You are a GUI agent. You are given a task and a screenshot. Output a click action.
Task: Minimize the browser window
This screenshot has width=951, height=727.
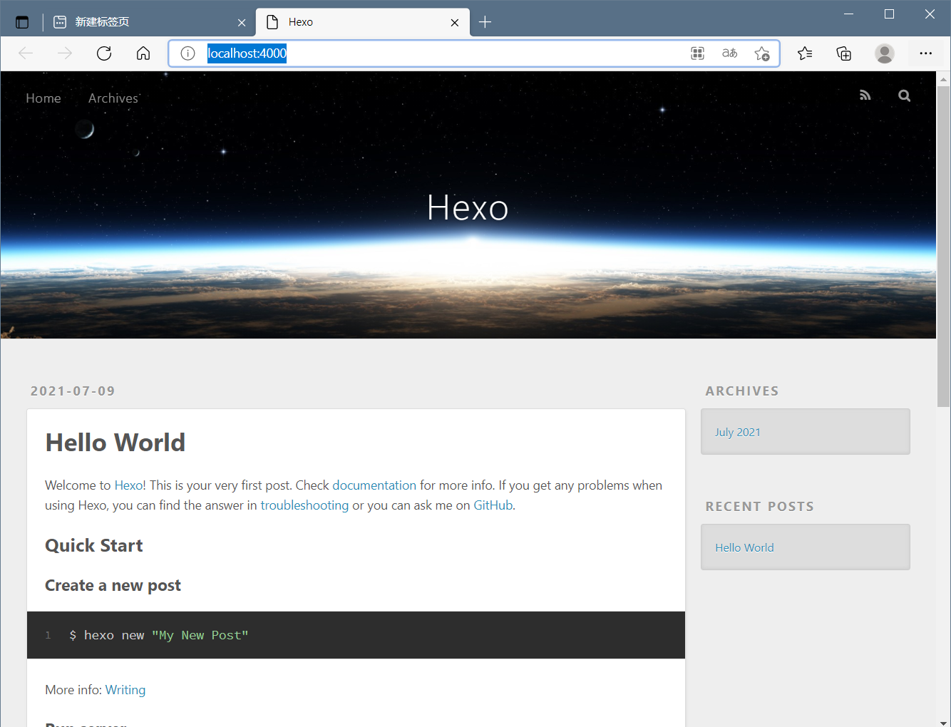click(848, 14)
